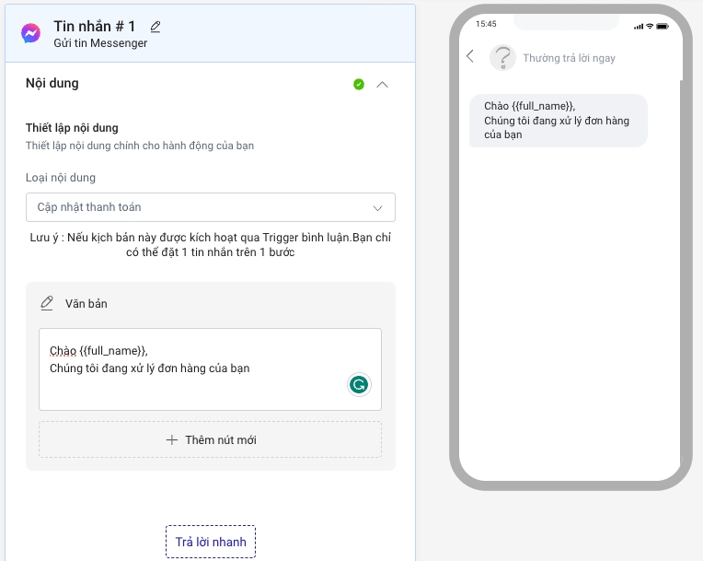Click the Messenger logo icon
The width and height of the screenshot is (703, 561).
point(30,33)
